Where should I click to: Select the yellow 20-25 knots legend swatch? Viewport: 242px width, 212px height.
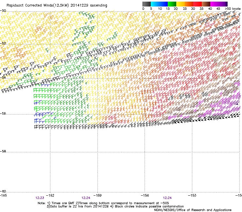181,4
